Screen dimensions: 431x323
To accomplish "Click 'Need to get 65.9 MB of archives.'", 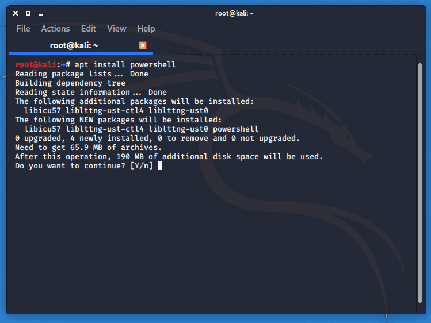I will 88,147.
